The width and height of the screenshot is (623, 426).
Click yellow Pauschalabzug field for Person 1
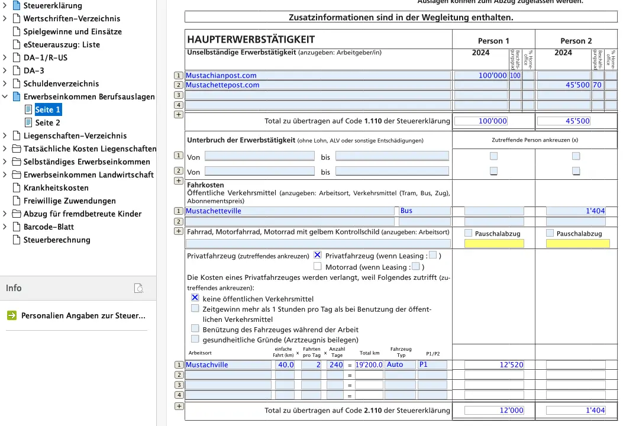pos(495,243)
